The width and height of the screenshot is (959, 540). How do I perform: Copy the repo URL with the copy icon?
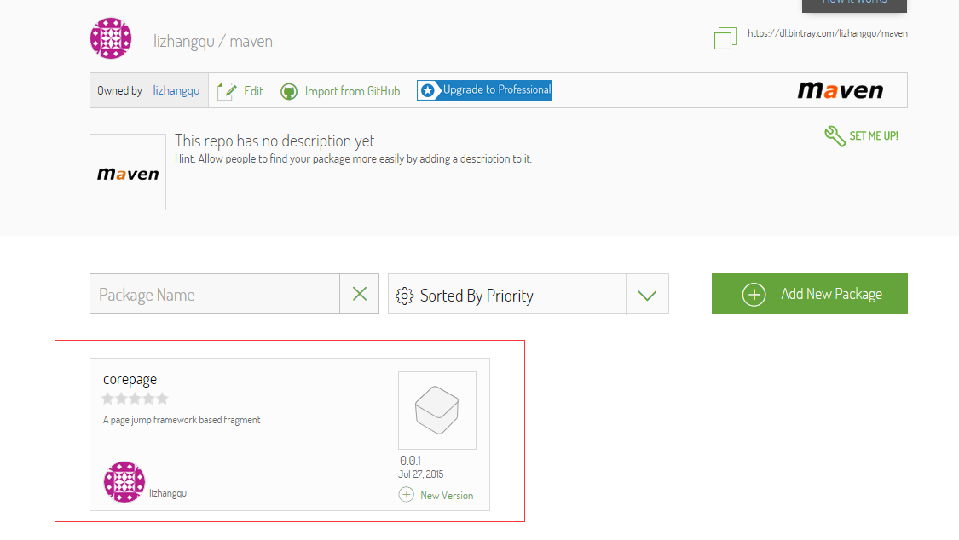[725, 37]
